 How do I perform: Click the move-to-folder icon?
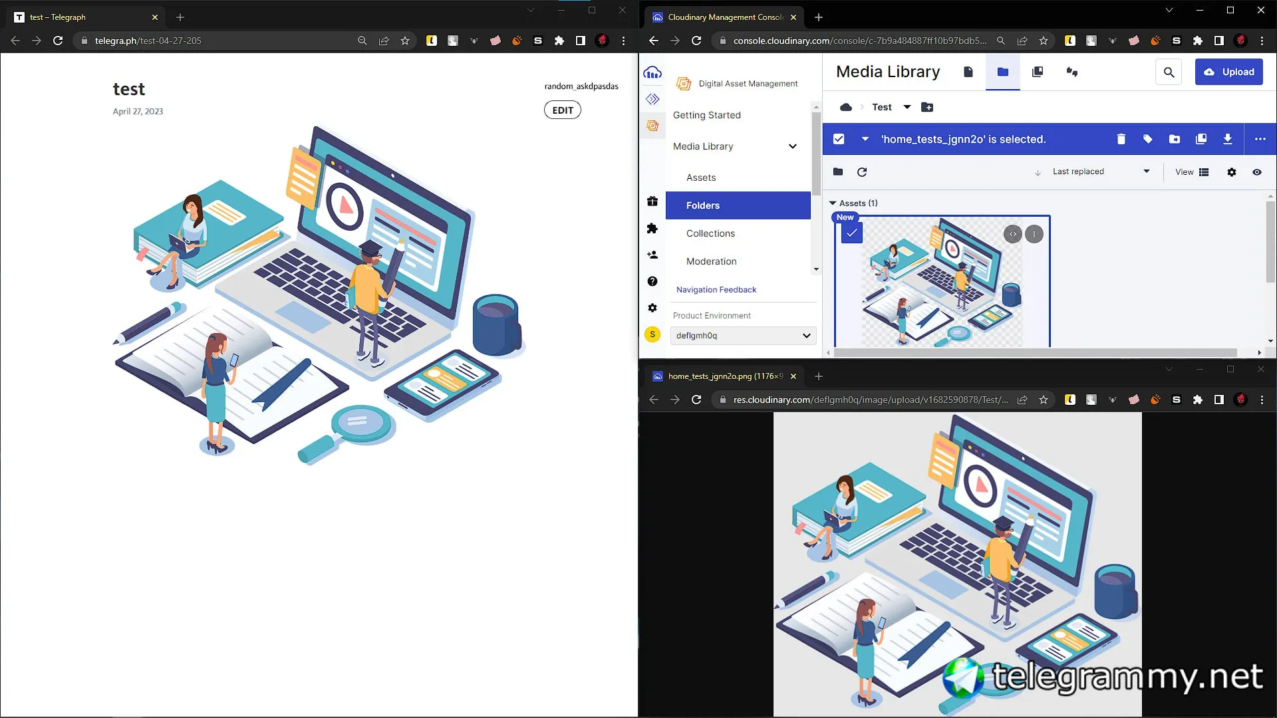[1175, 139]
